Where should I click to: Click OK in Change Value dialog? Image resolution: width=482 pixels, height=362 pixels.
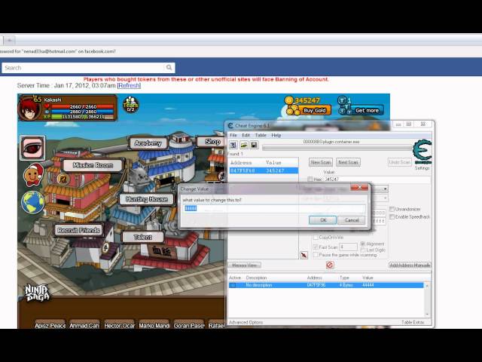[323, 220]
